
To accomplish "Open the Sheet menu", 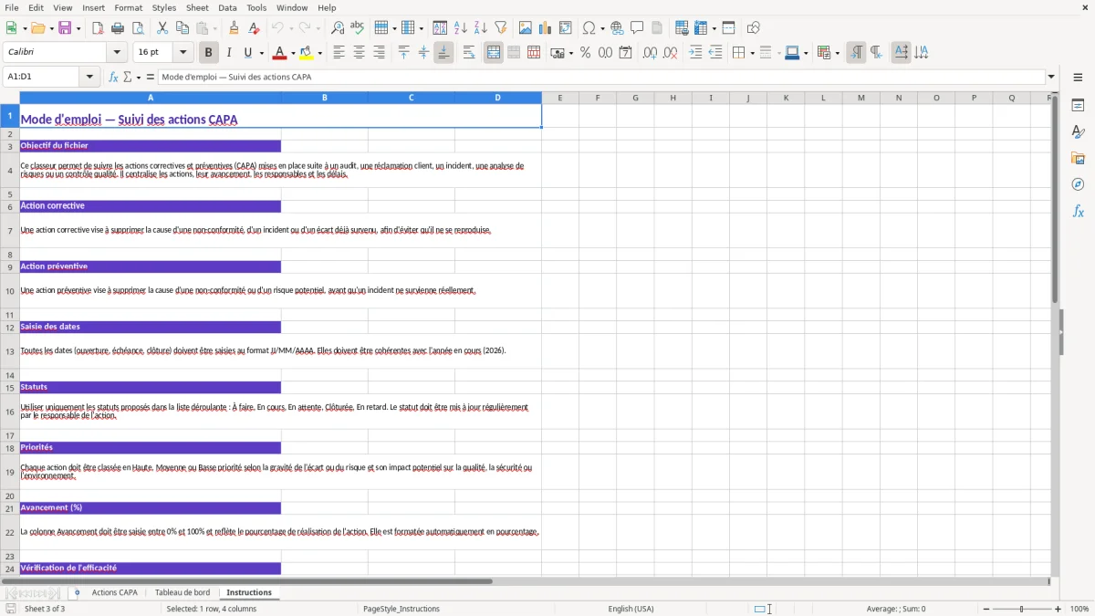I will click(197, 7).
